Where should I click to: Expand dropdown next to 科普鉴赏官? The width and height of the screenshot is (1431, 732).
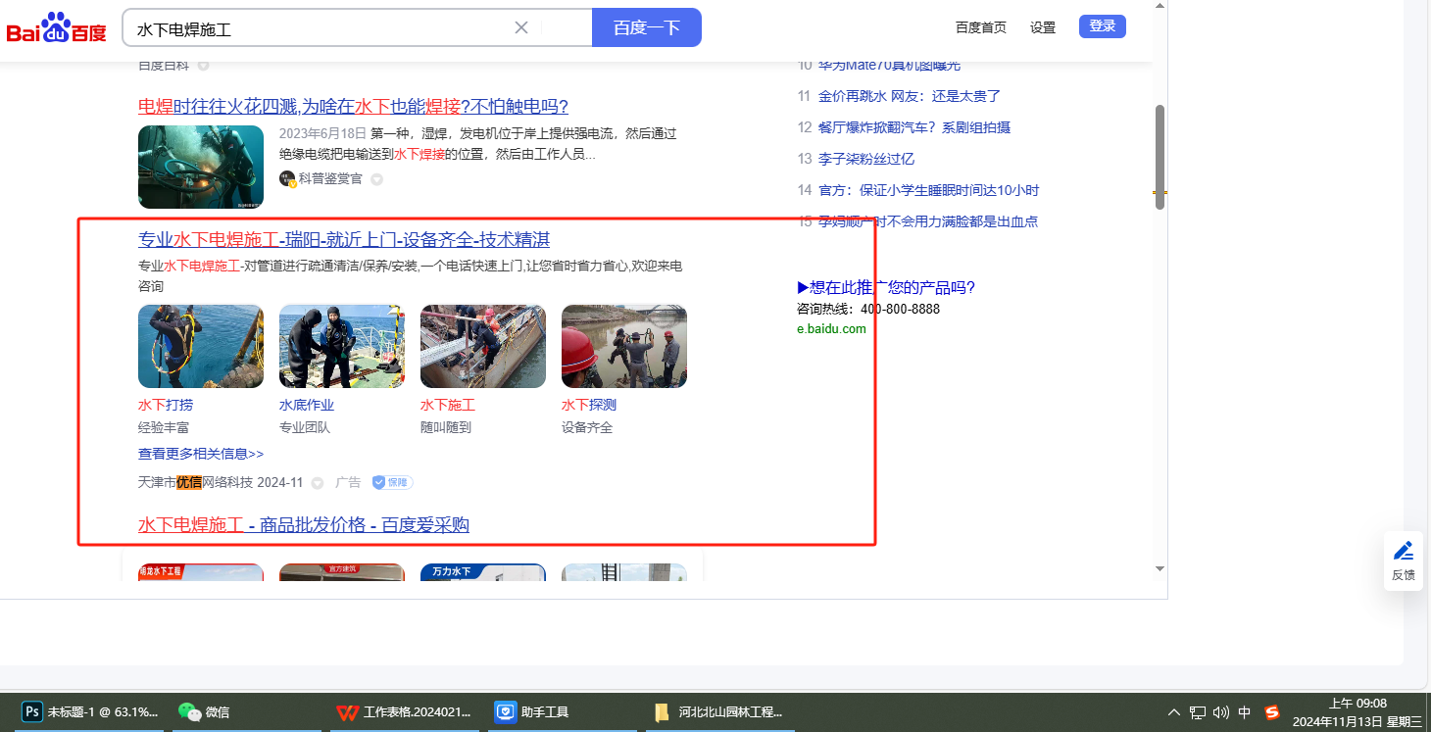coord(376,179)
